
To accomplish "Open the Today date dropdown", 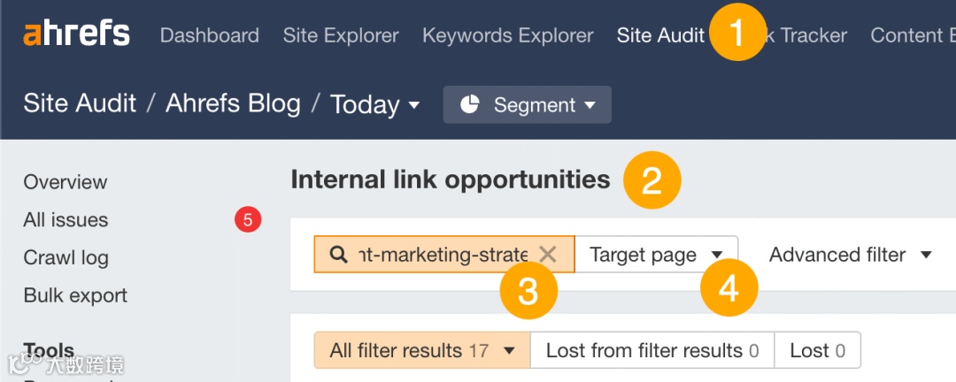I will click(x=375, y=104).
